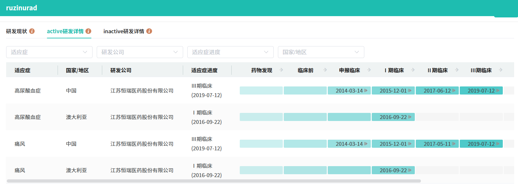Click 高尿酸血症 in the Australia row
The image size is (518, 190).
[x=28, y=117]
